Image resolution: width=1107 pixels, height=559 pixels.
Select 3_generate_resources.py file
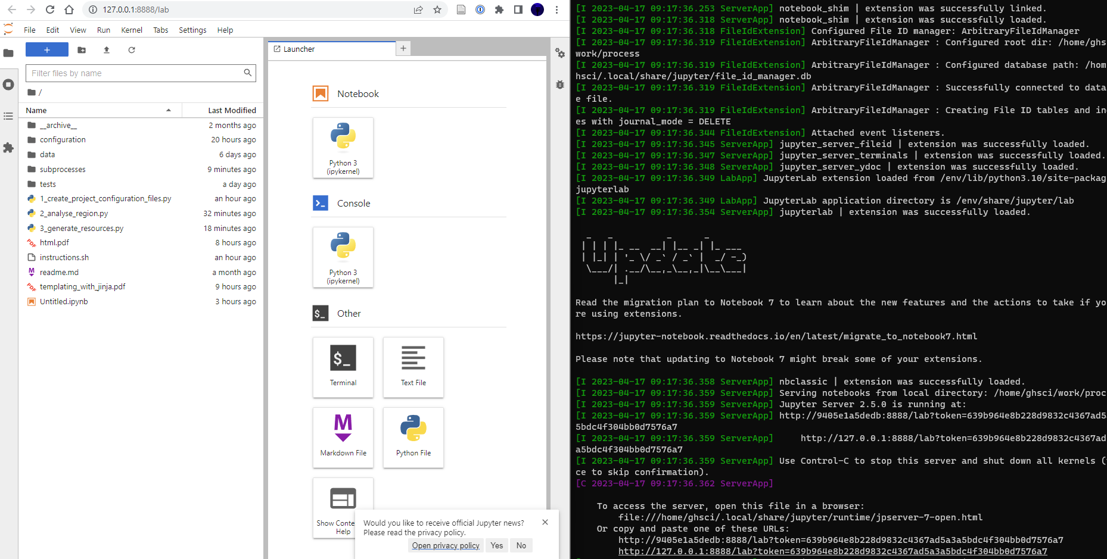pos(141,229)
